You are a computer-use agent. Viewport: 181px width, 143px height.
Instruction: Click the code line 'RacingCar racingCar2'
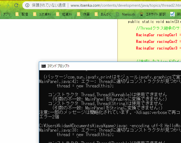point(158,41)
